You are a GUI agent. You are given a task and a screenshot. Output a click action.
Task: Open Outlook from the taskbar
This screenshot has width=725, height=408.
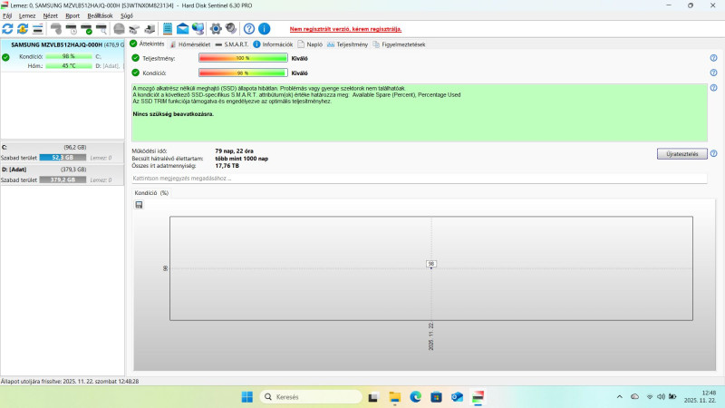coord(457,397)
